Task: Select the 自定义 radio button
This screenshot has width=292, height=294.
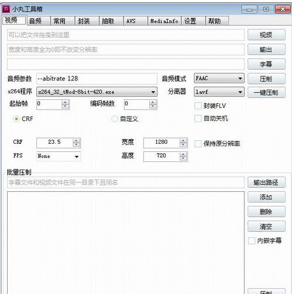Action: (x=115, y=119)
